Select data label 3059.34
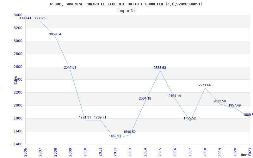253x158 pixels. (x=55, y=34)
